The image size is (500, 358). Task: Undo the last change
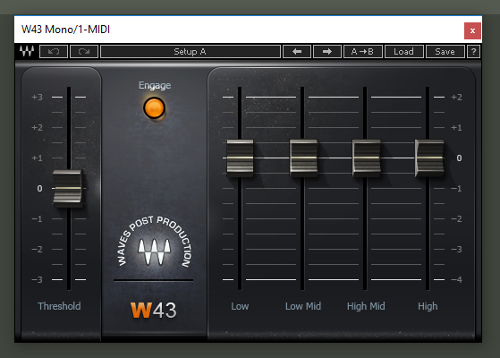(54, 51)
